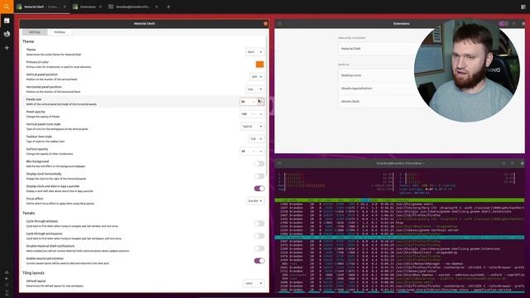Viewport: 530px width, 298px height.
Task: Decrease Panel opacity with minus stepper
Action: [254, 114]
